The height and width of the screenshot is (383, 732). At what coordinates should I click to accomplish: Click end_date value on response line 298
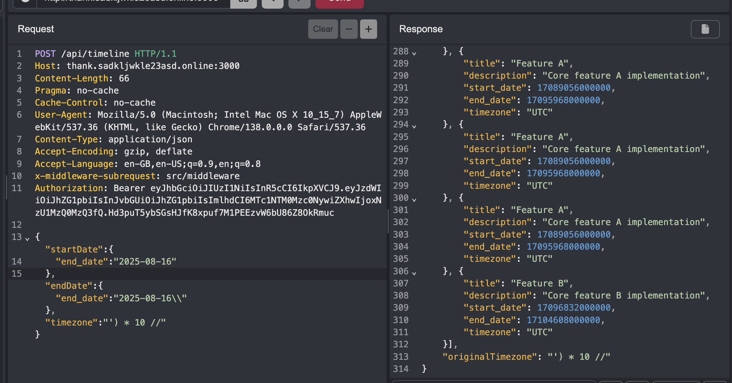coord(563,173)
